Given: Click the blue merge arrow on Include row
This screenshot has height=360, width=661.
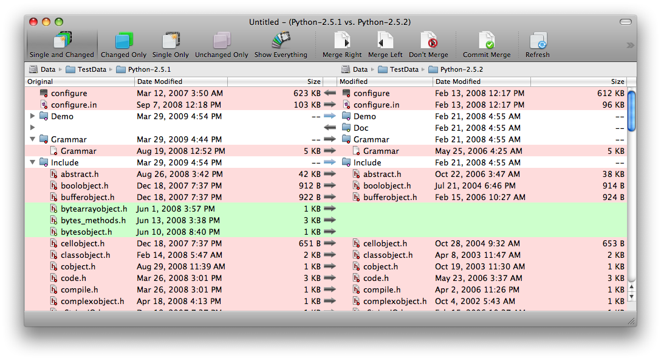Looking at the screenshot, I should click(x=330, y=162).
